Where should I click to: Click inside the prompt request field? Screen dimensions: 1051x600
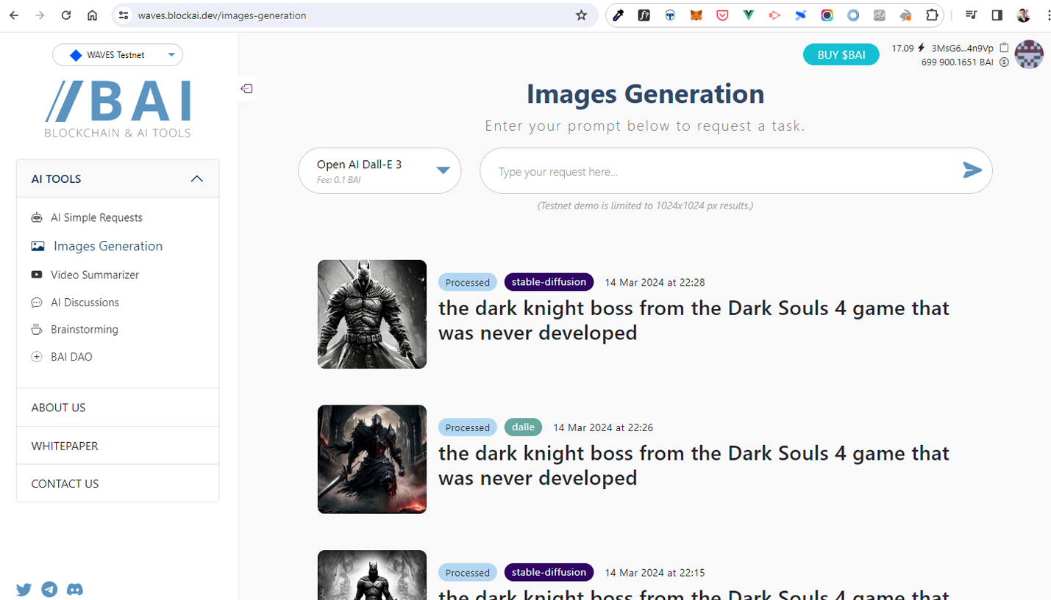(735, 171)
